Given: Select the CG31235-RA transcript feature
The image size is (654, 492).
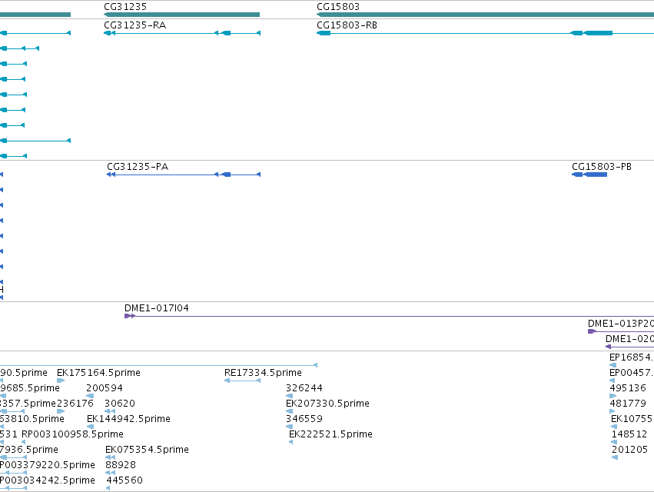Looking at the screenshot, I should (182, 33).
